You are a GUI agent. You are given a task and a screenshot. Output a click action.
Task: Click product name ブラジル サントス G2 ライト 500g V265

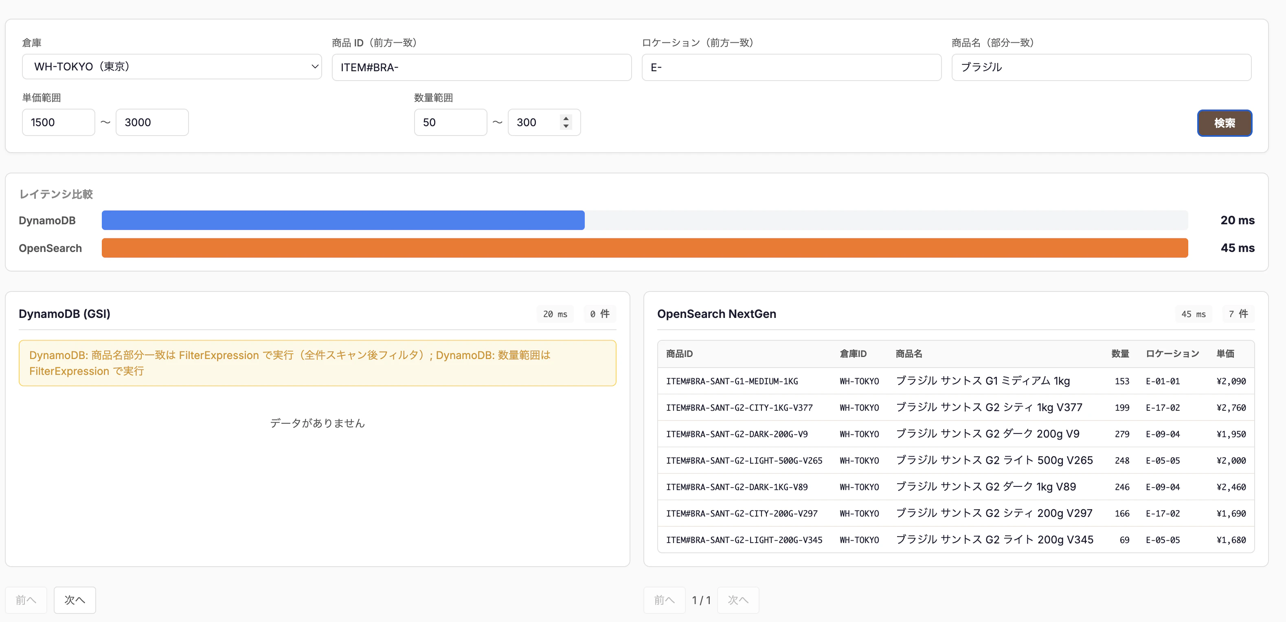[994, 460]
